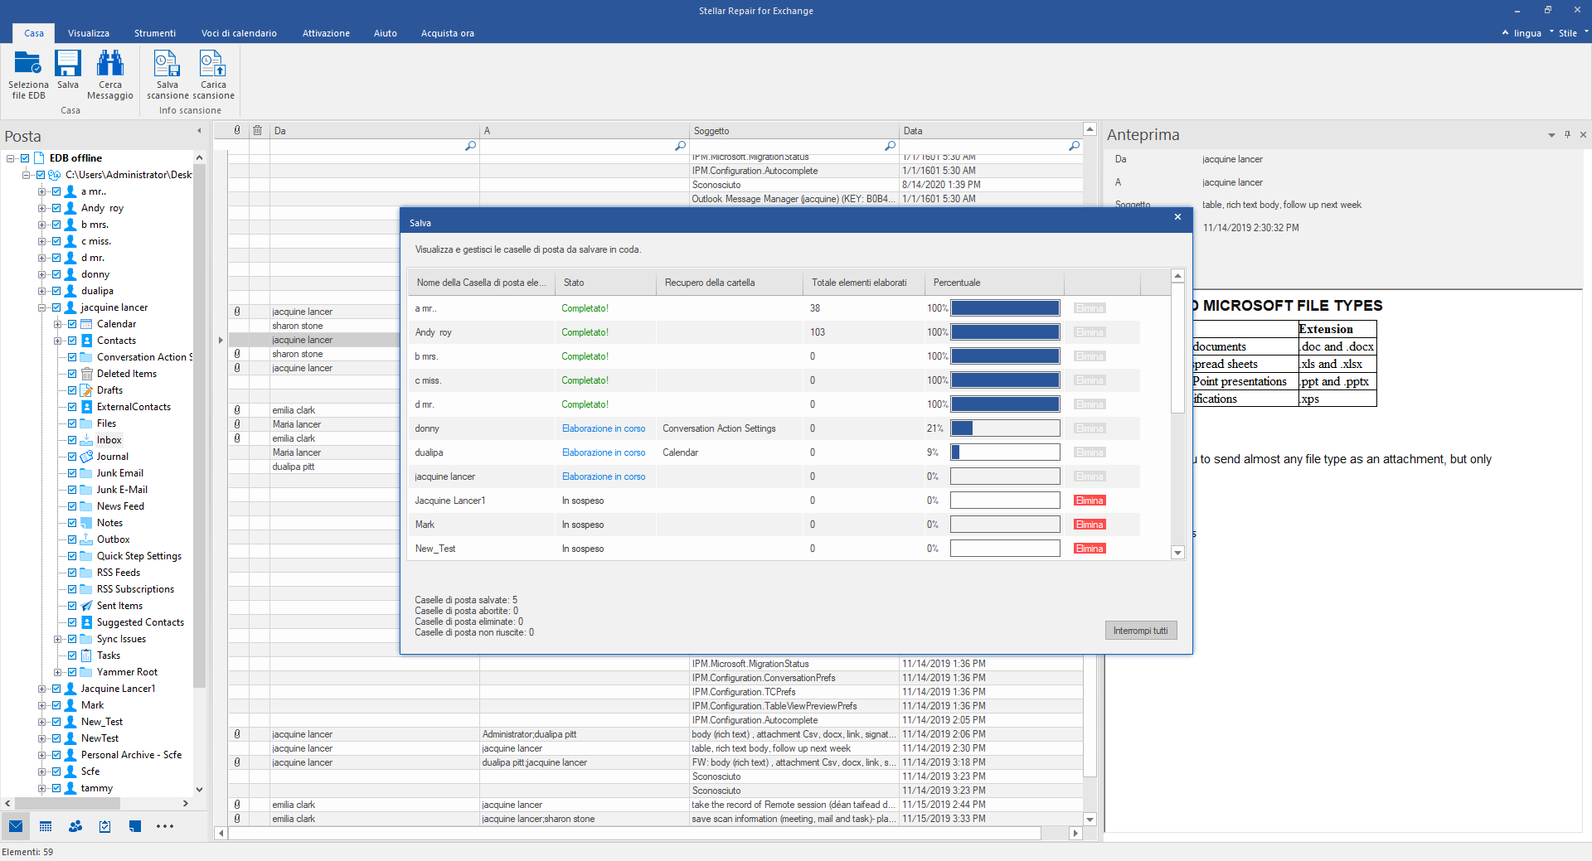Click the Salva dialog list scroll down arrow
The height and width of the screenshot is (861, 1592).
1177,553
